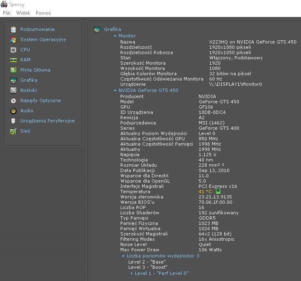Click the Grafika monitor header icon
Image resolution: width=301 pixels, height=281 pixels.
coord(97,29)
